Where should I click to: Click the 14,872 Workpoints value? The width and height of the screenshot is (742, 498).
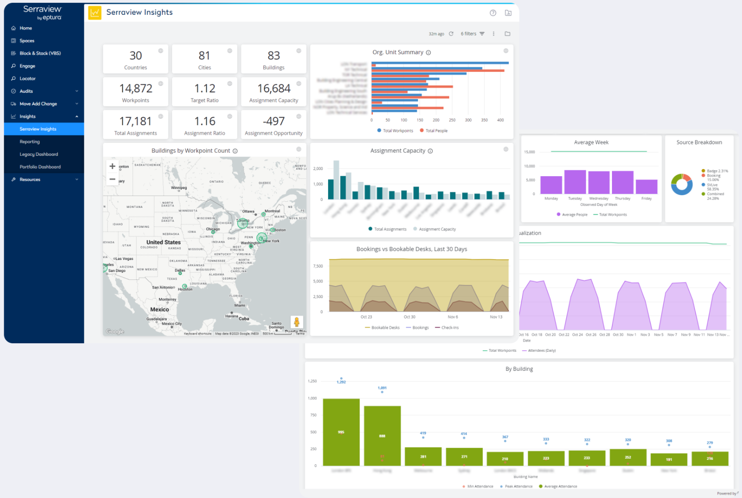(x=136, y=89)
